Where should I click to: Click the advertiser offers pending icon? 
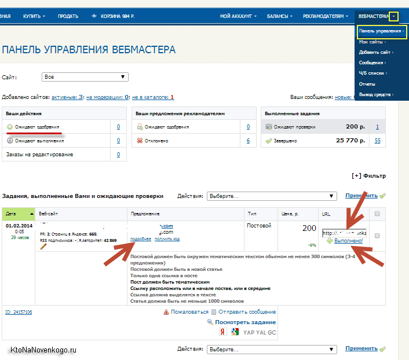(140, 127)
